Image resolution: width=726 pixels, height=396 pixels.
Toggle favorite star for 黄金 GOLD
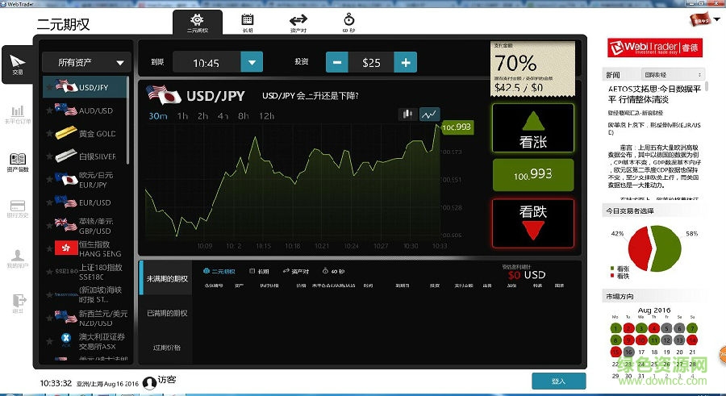pyautogui.click(x=49, y=133)
